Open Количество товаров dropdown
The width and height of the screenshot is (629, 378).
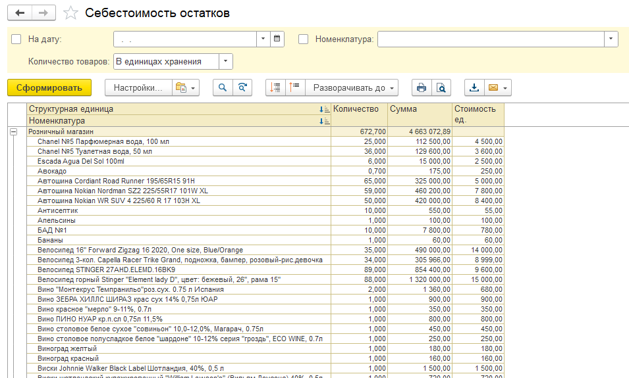[225, 62]
